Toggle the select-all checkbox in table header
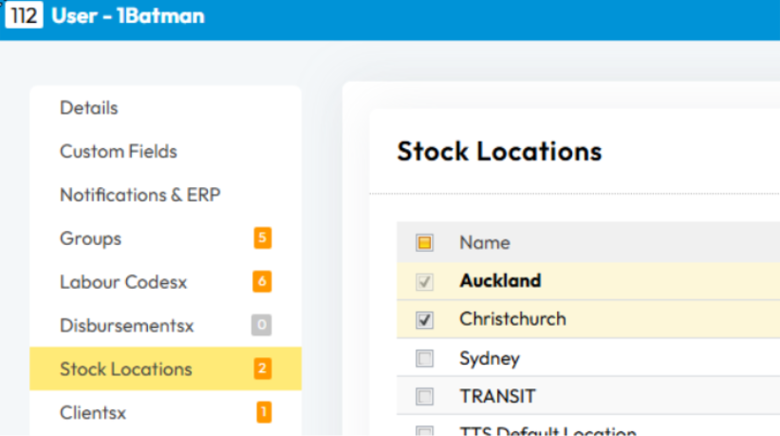Viewport: 780px width, 436px height. point(424,243)
